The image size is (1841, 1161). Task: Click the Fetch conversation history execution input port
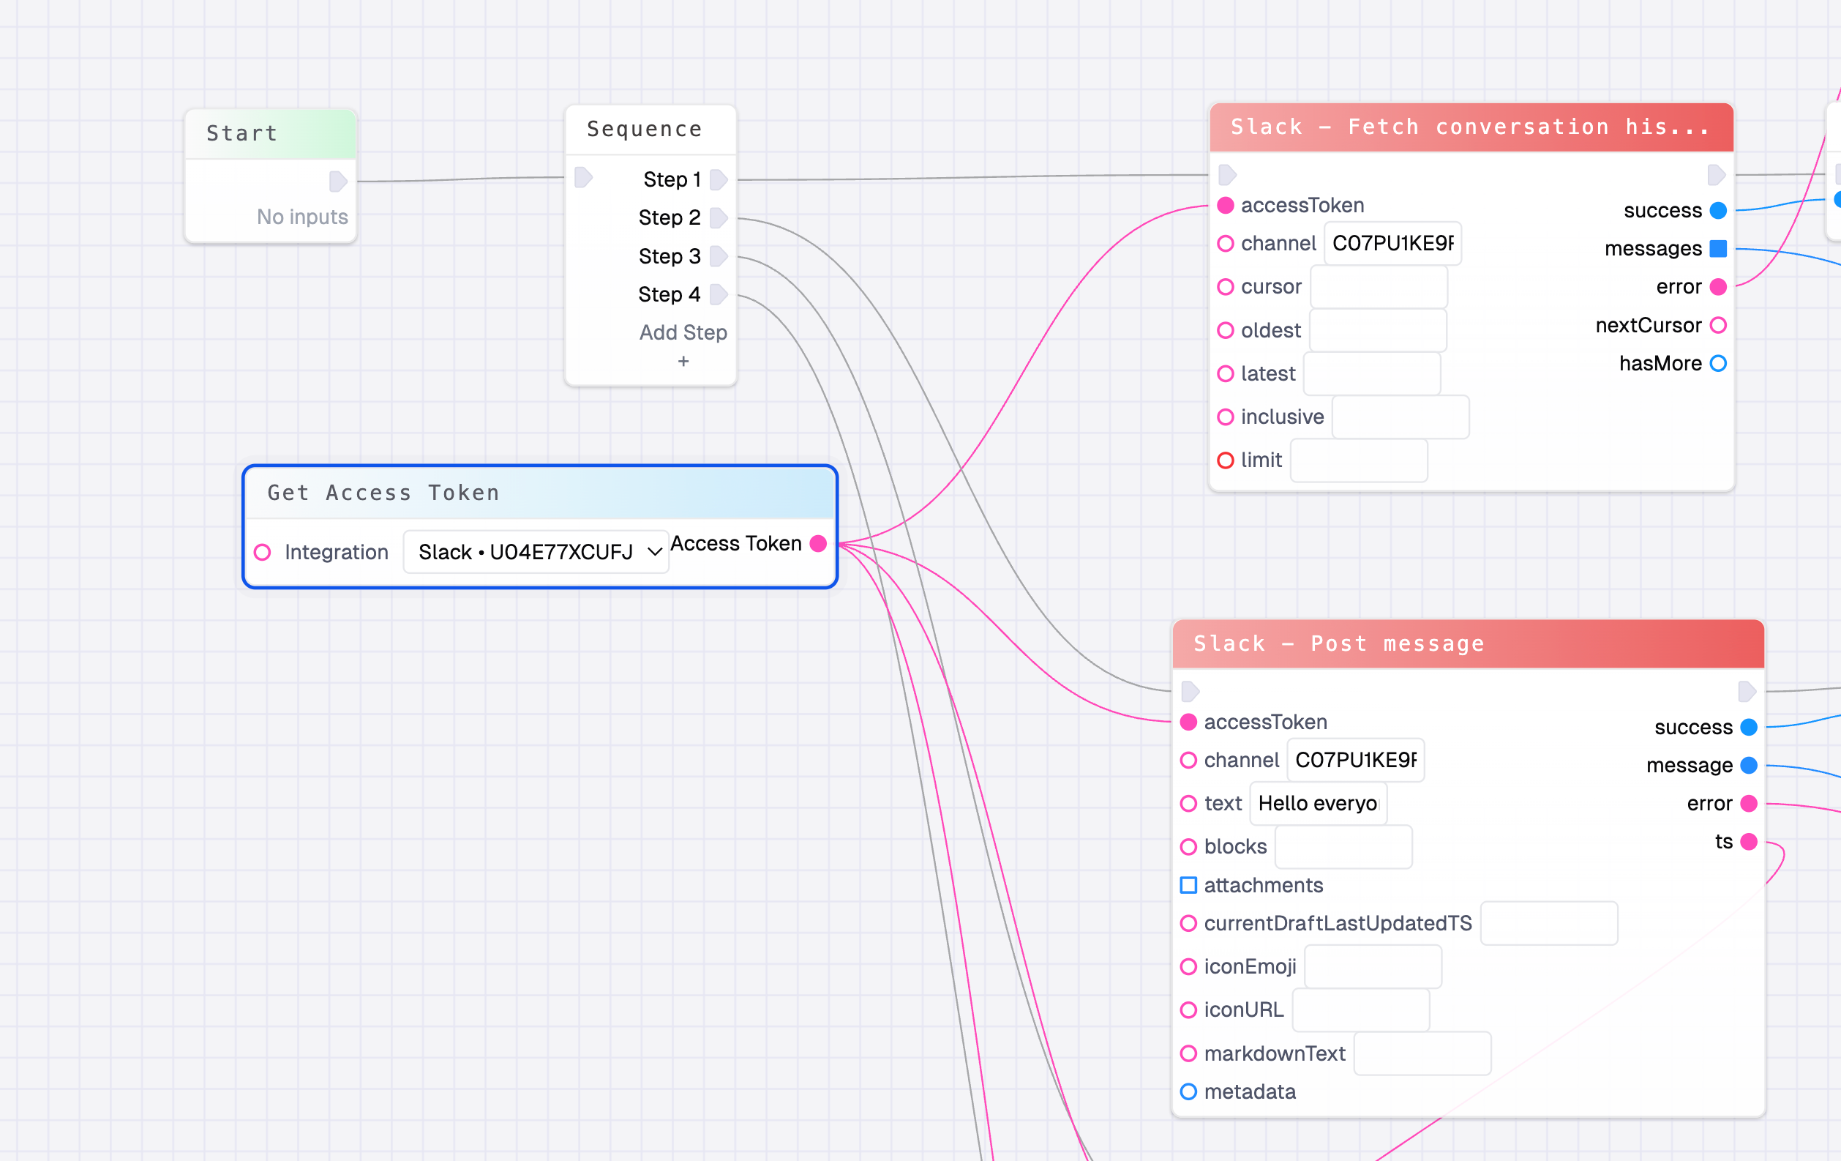coord(1227,175)
